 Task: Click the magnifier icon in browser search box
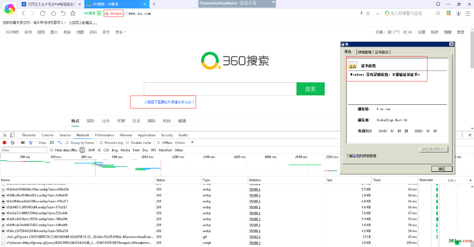[x=438, y=13]
